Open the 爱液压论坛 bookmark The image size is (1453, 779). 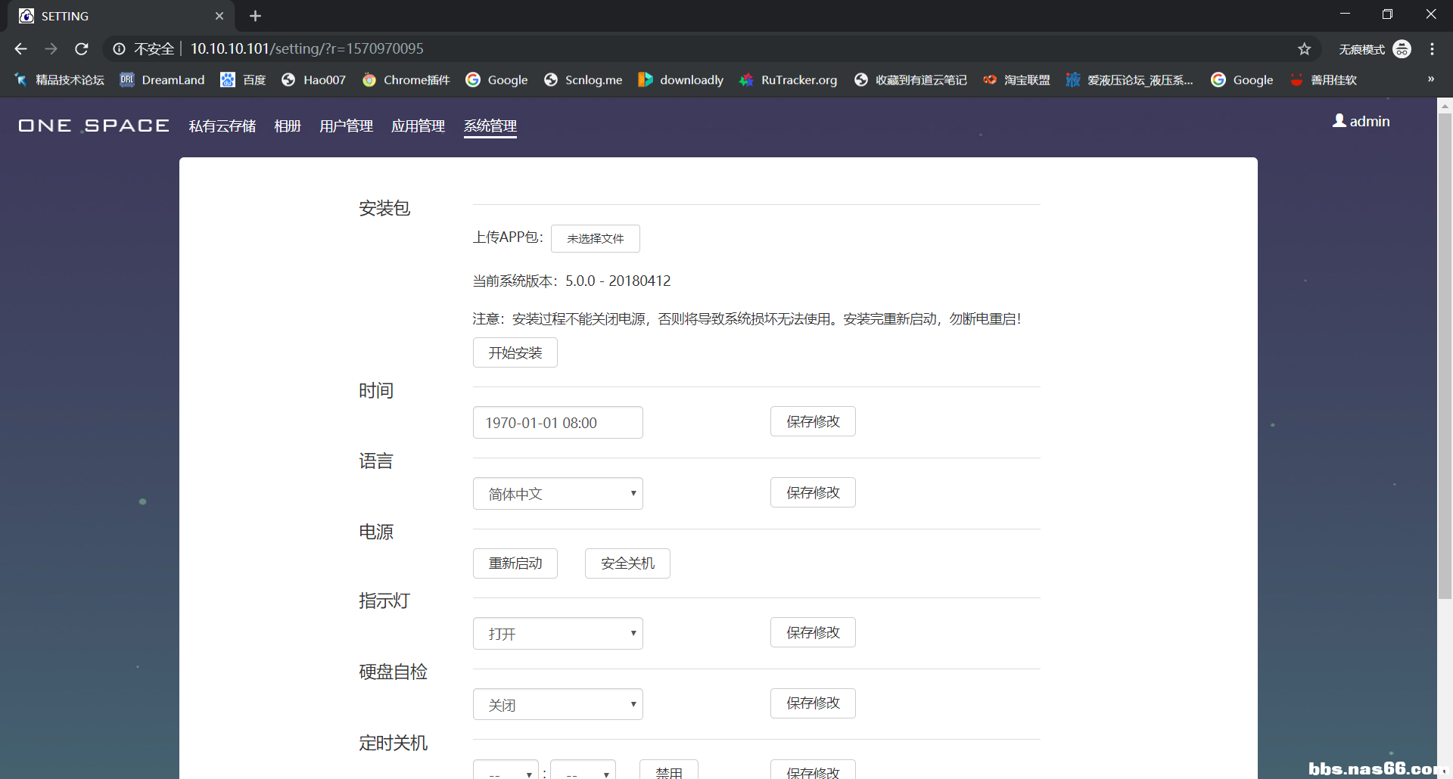[x=1129, y=80]
